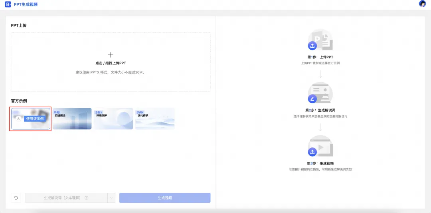Click the PPT生成视频 title link

26,4
